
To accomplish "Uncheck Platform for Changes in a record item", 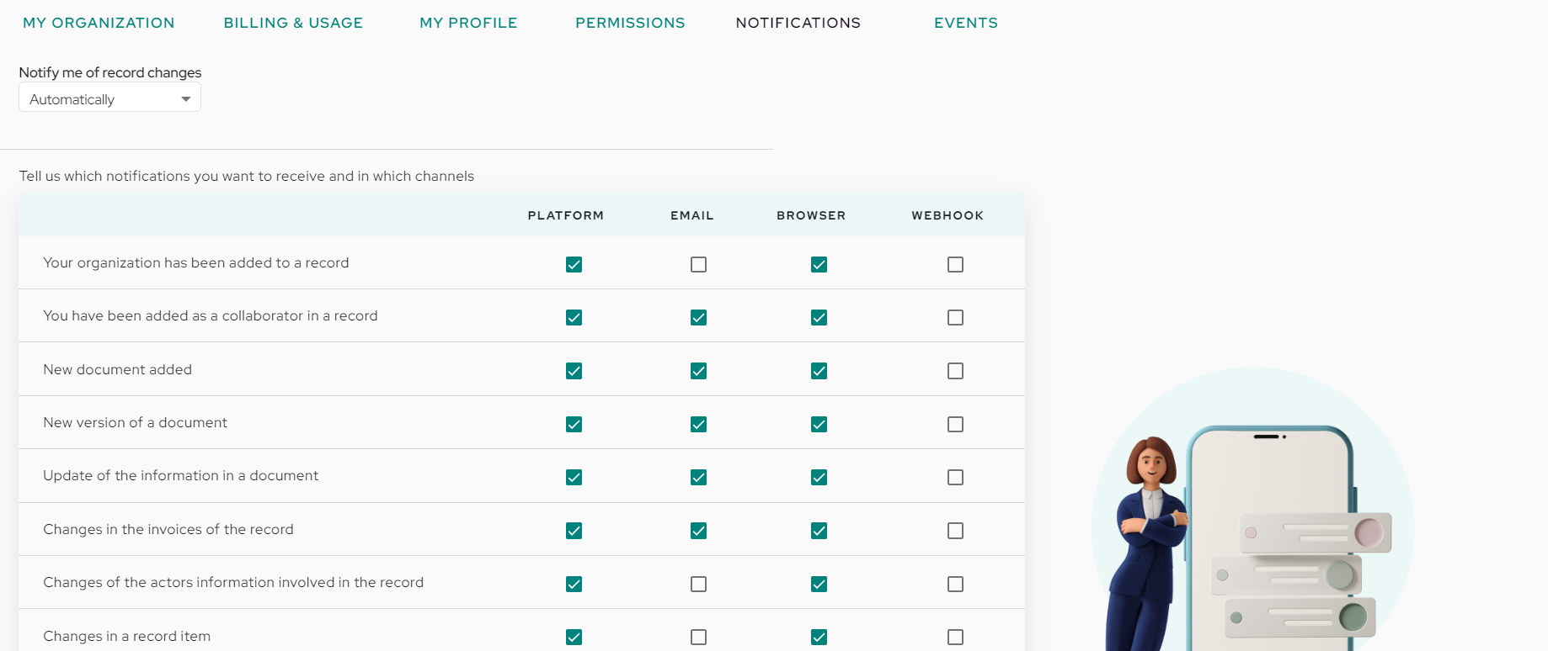I will (x=574, y=637).
